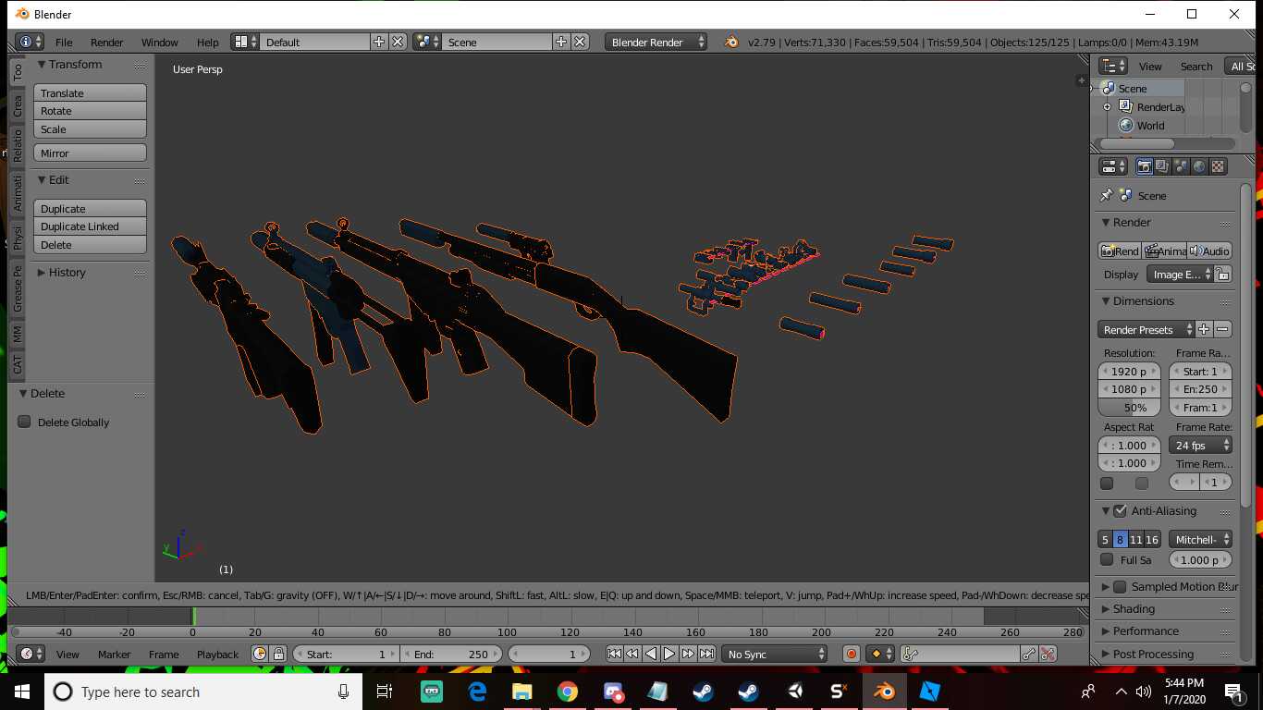Open the Render properties tab icon
The width and height of the screenshot is (1263, 710).
point(1145,166)
